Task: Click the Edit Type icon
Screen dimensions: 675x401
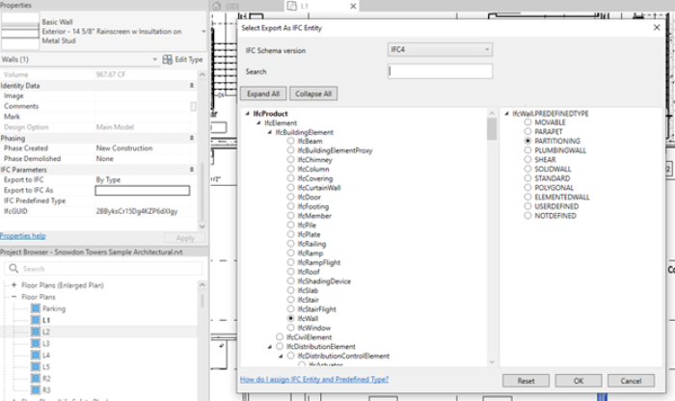Action: (x=166, y=60)
